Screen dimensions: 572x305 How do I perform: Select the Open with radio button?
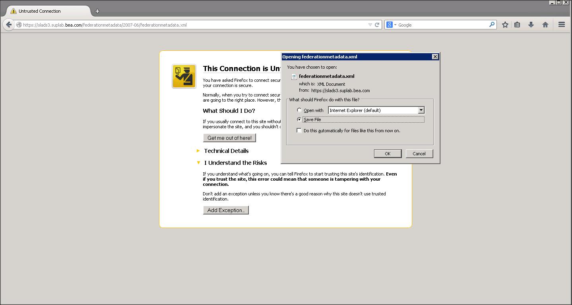click(299, 110)
